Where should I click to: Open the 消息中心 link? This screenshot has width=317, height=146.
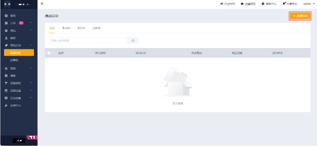(x=292, y=4)
